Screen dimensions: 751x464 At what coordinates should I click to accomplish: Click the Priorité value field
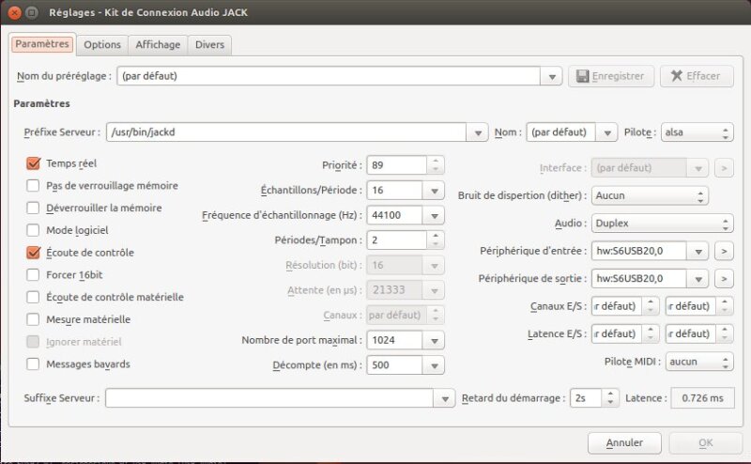tap(396, 165)
